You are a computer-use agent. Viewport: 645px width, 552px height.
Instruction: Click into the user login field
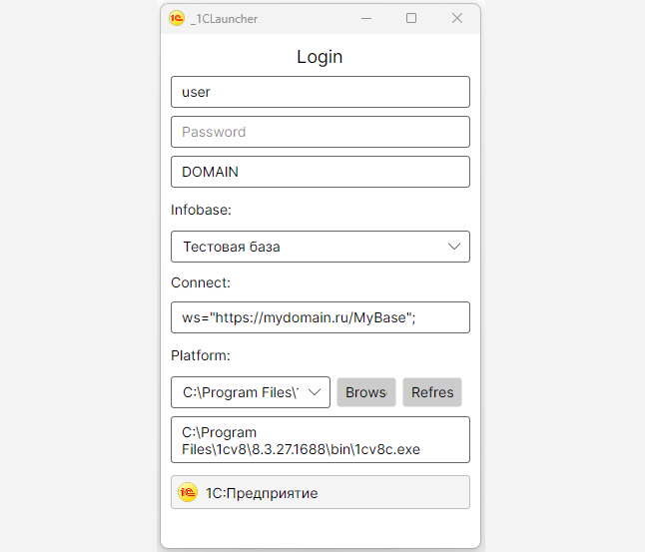click(x=320, y=92)
